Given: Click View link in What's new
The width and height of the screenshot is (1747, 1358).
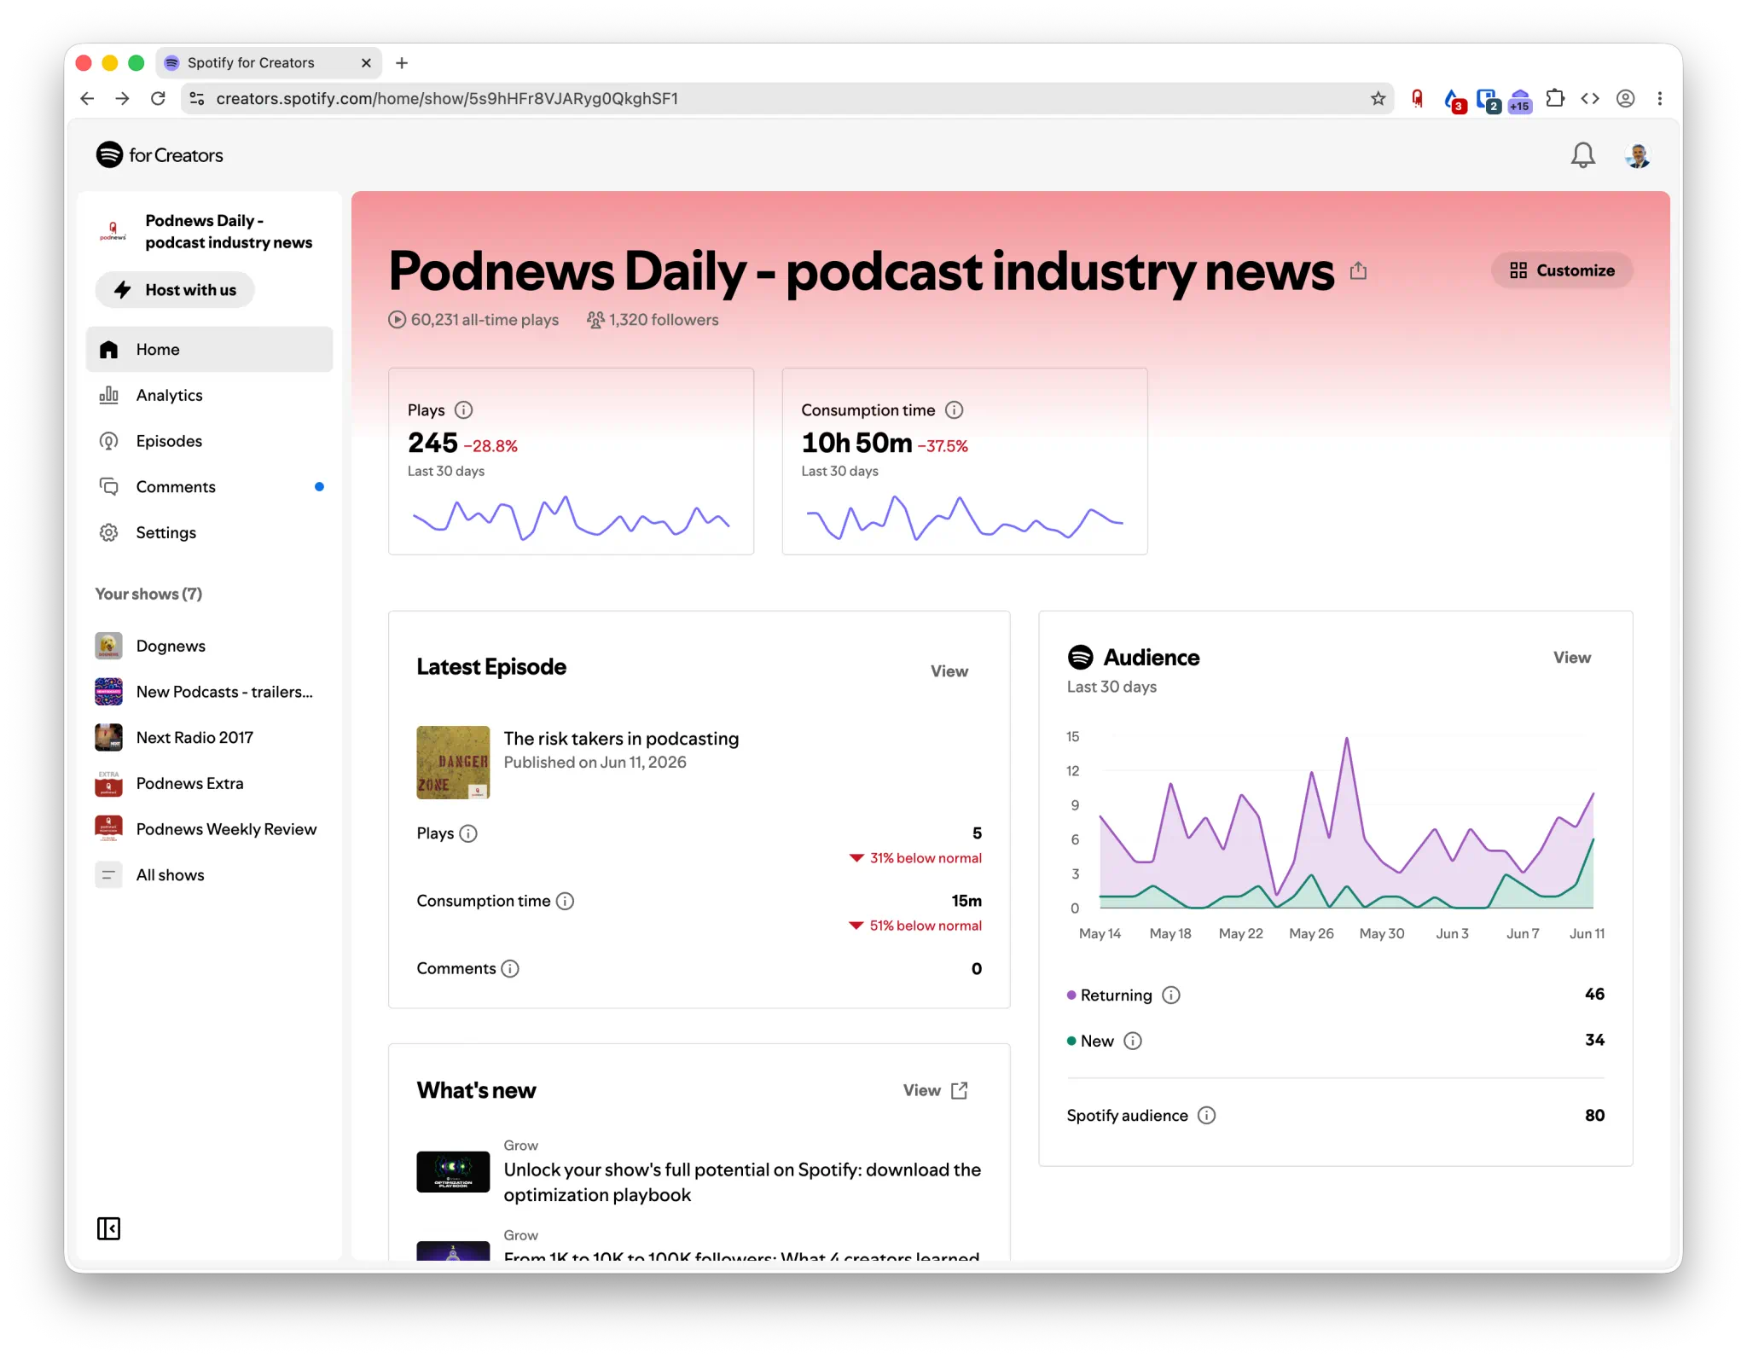Looking at the screenshot, I should 935,1091.
